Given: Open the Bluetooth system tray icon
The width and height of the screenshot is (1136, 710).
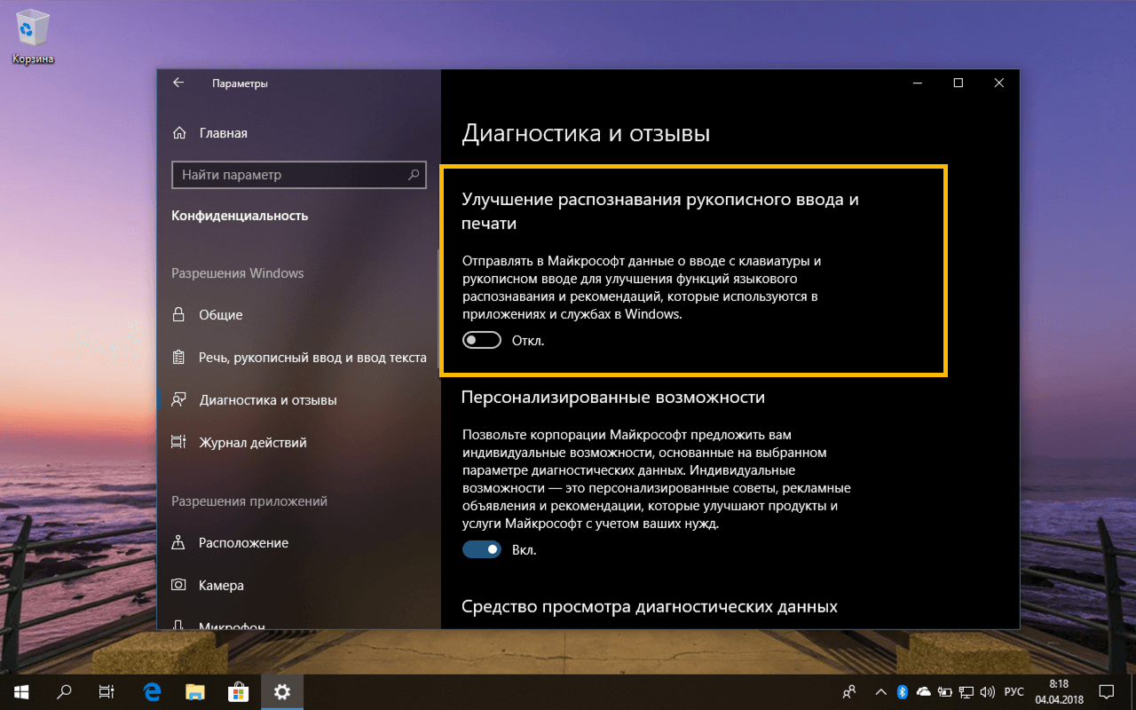Looking at the screenshot, I should (x=903, y=691).
